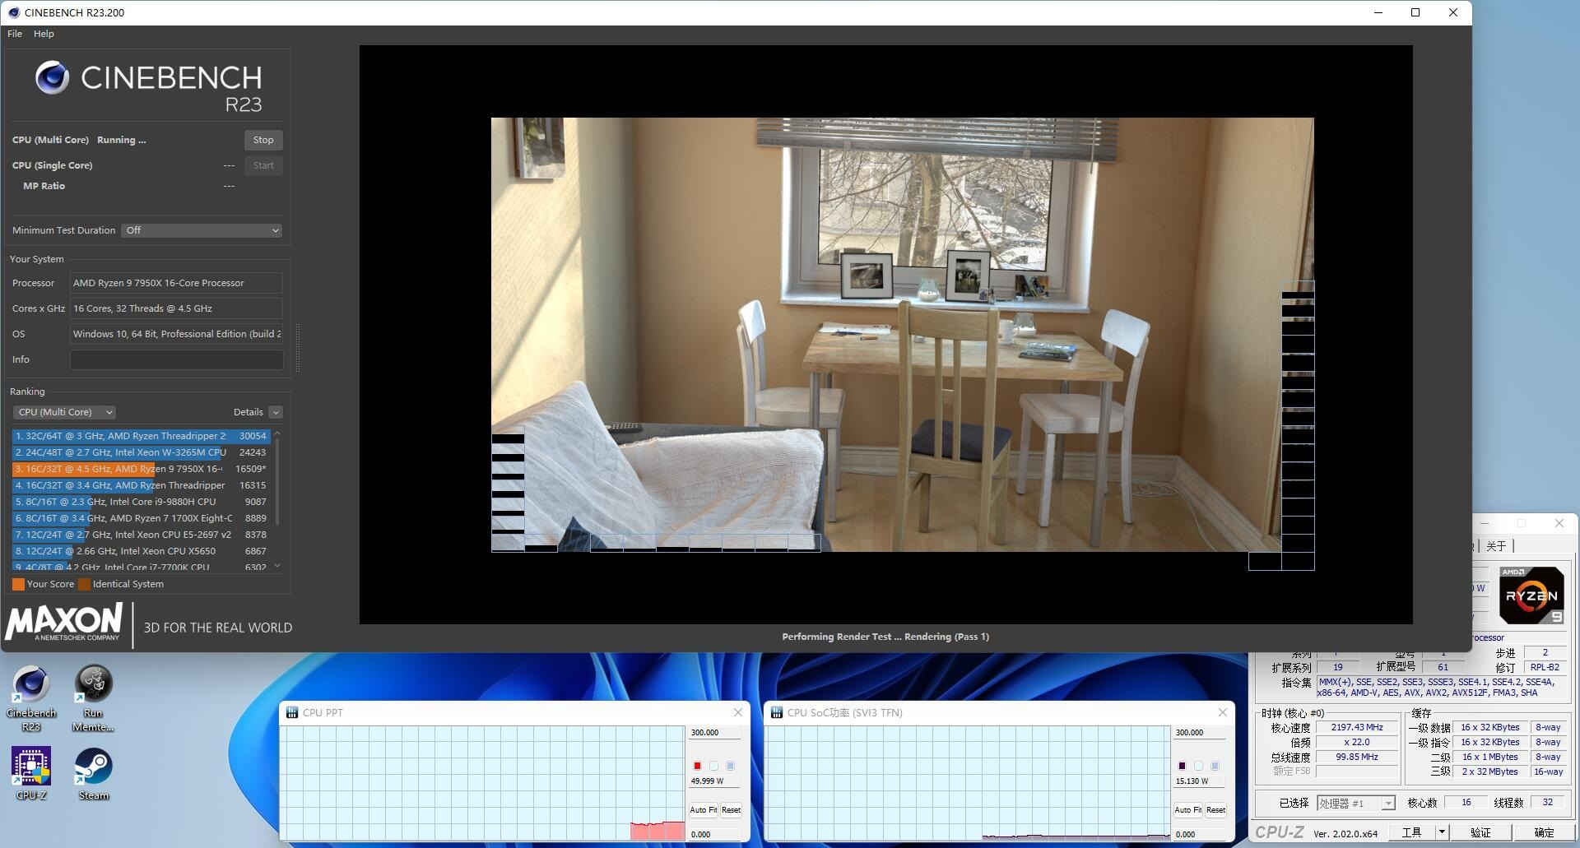This screenshot has width=1580, height=848.
Task: Toggle the white circle option in CPU SoC graph
Action: coord(1198,766)
